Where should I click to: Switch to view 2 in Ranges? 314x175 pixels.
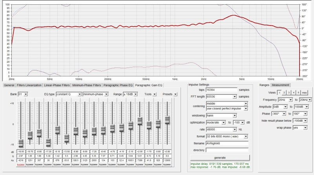284,93
